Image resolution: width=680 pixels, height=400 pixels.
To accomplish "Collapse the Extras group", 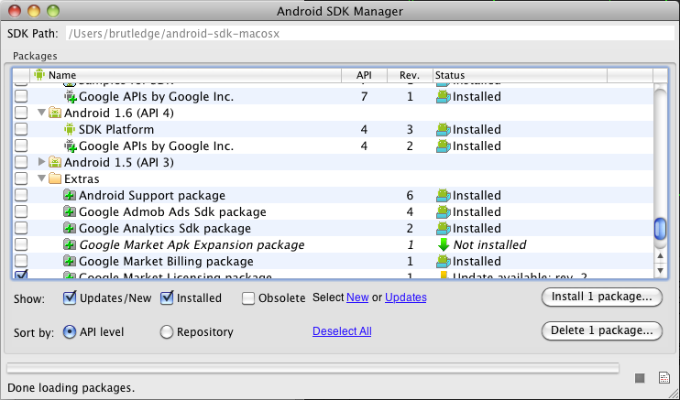I will tap(41, 178).
